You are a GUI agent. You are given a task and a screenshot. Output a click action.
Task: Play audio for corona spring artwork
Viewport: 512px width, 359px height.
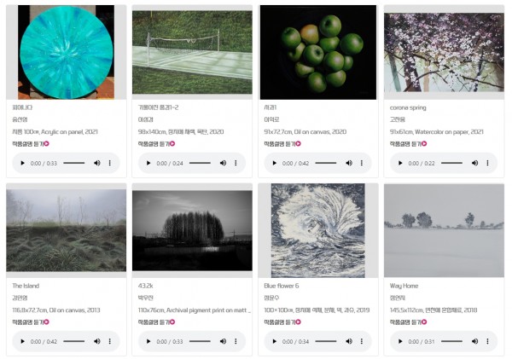pos(400,163)
